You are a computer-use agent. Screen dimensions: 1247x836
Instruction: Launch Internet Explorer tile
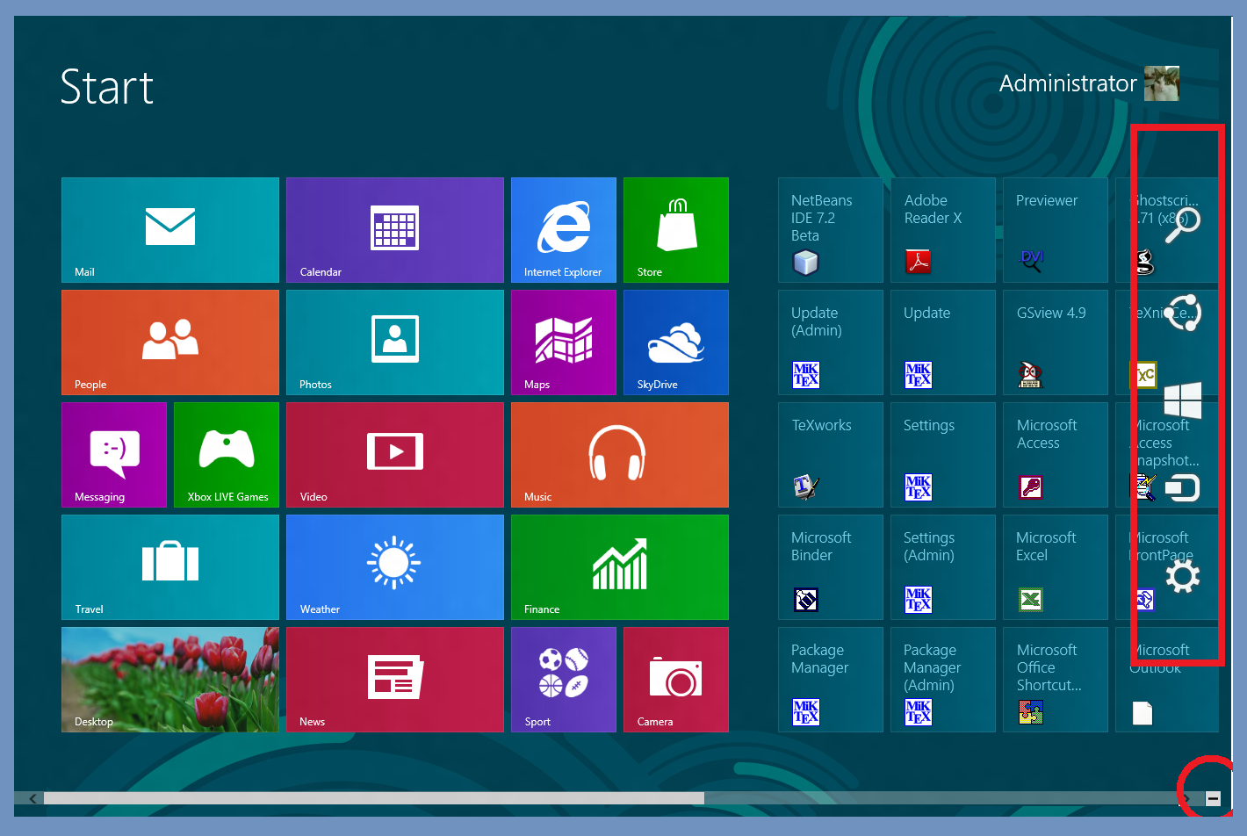[564, 230]
